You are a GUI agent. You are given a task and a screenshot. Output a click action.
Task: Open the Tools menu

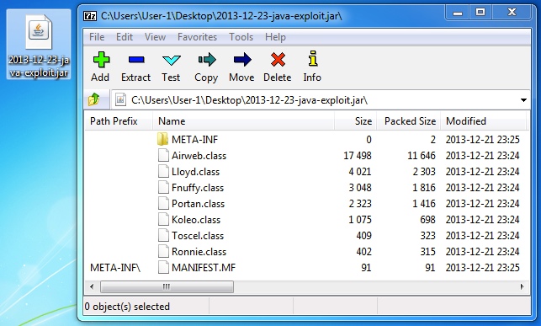(x=241, y=37)
